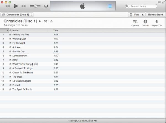166x123 pixels.
Task: Select the song name Lakeside Park
Action: (20, 56)
